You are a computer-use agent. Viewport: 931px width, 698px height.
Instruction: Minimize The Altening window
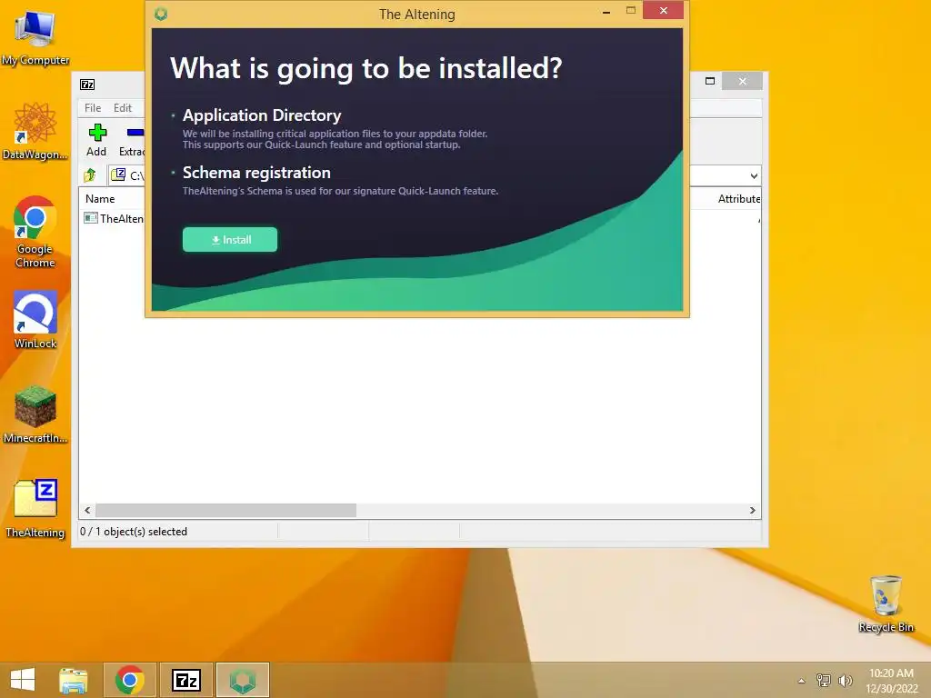tap(606, 11)
